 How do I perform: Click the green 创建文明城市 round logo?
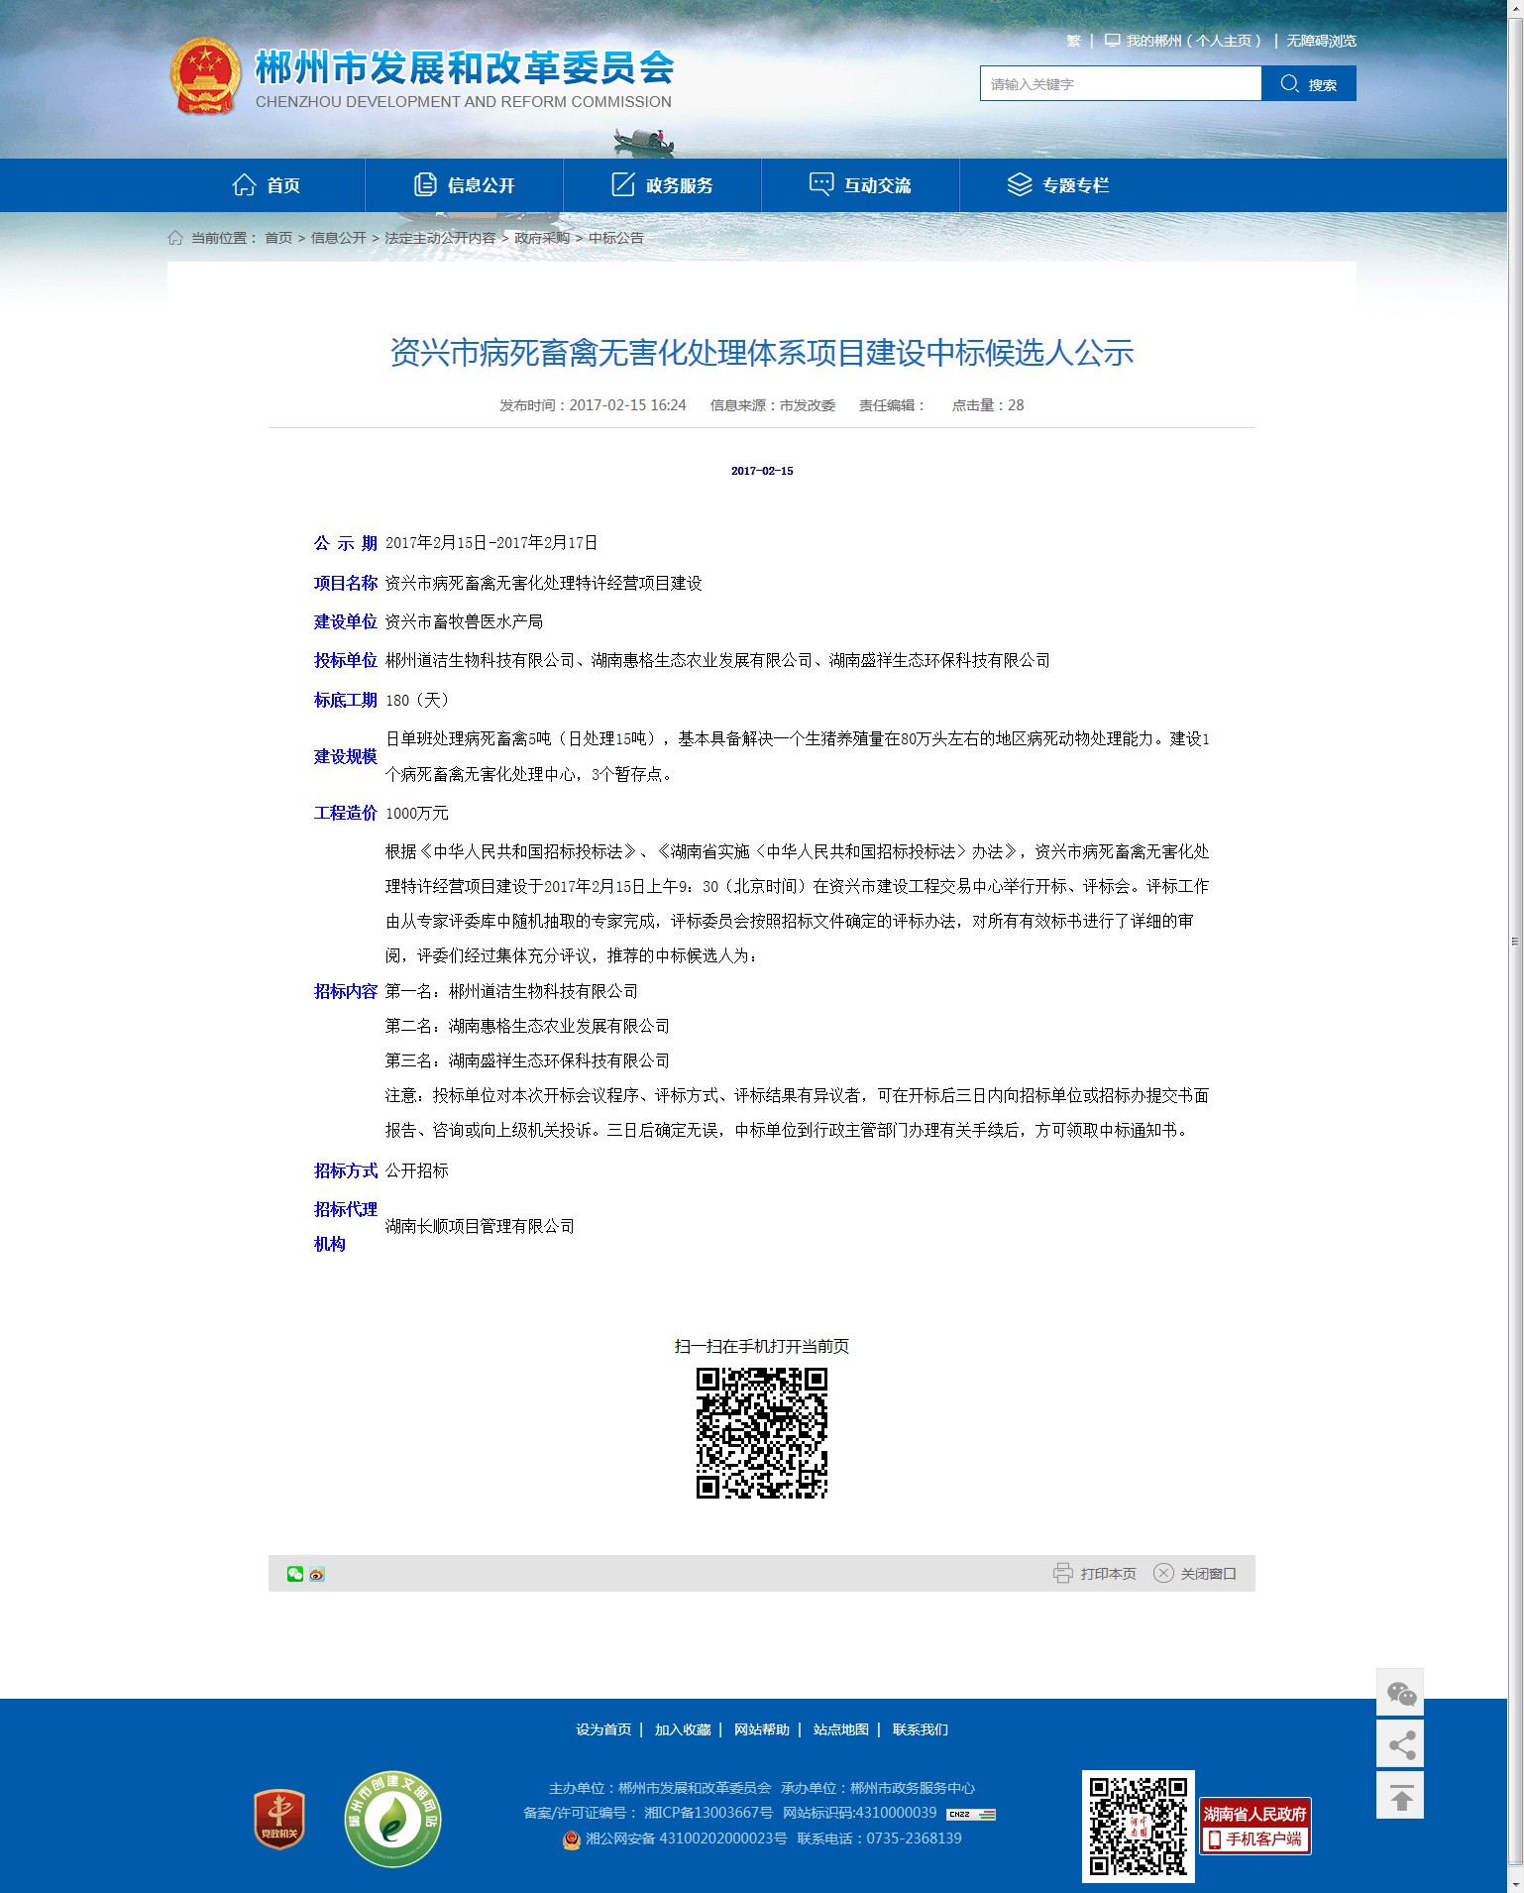[392, 1820]
